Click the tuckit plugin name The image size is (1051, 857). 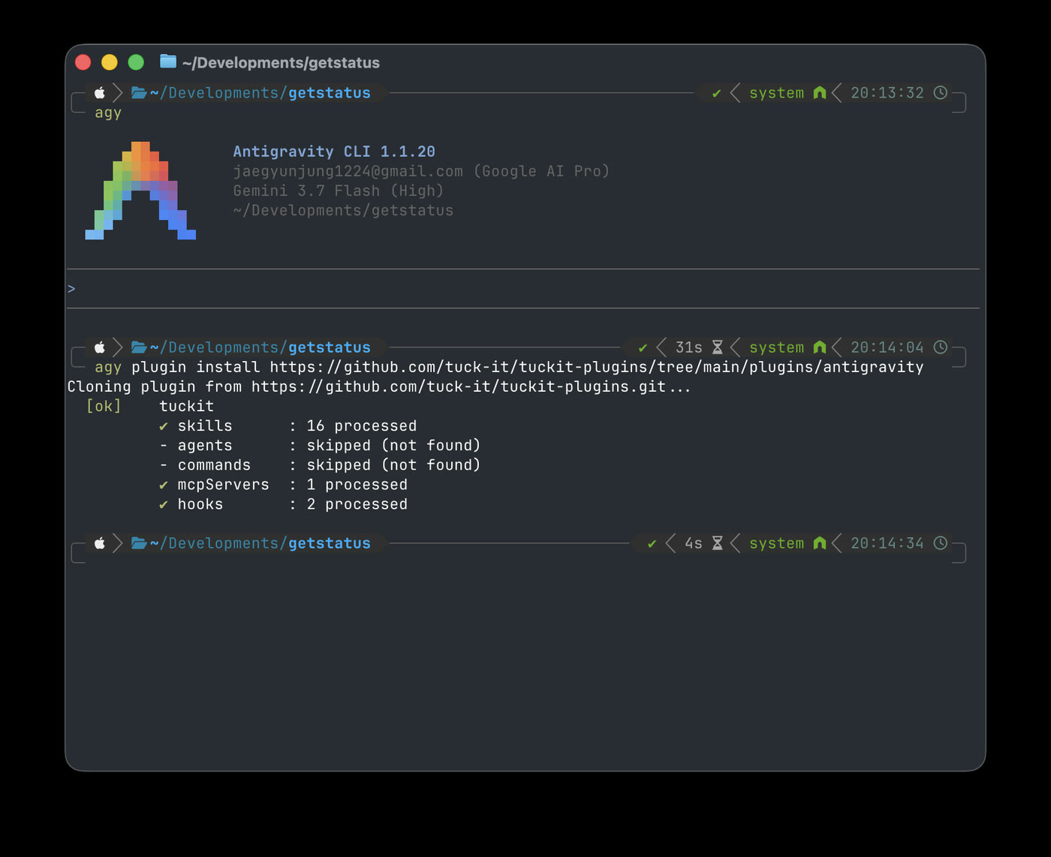pyautogui.click(x=186, y=406)
